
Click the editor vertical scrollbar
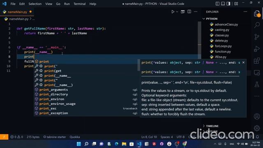tap(199, 40)
